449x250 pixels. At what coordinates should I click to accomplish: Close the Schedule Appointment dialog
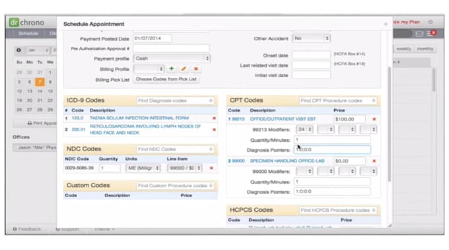coord(386,24)
